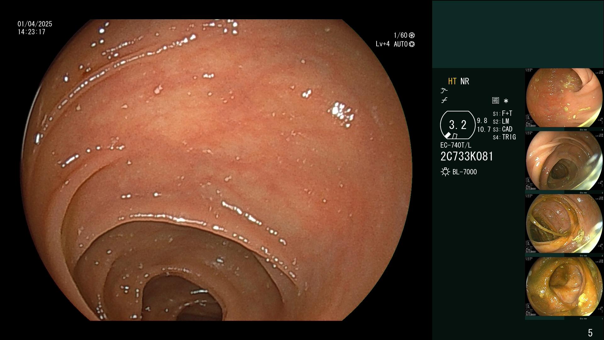Click the light source lamp icon
The image size is (604, 340).
(445, 172)
